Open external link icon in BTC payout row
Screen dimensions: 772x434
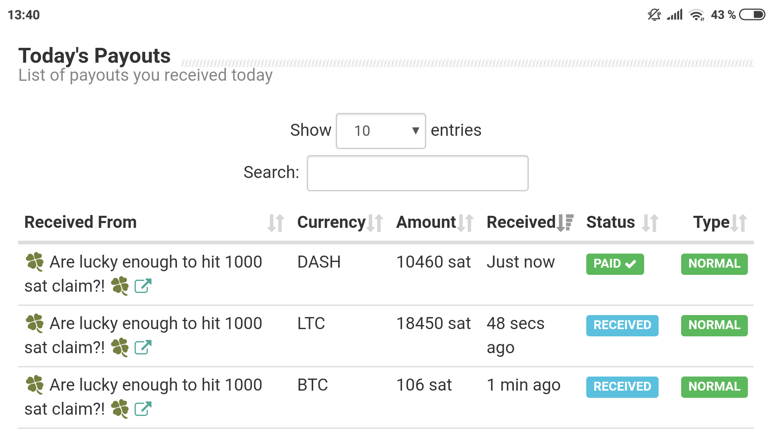pos(143,409)
